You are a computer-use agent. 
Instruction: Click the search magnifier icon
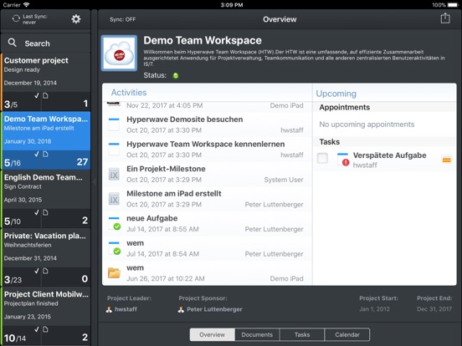pos(12,43)
